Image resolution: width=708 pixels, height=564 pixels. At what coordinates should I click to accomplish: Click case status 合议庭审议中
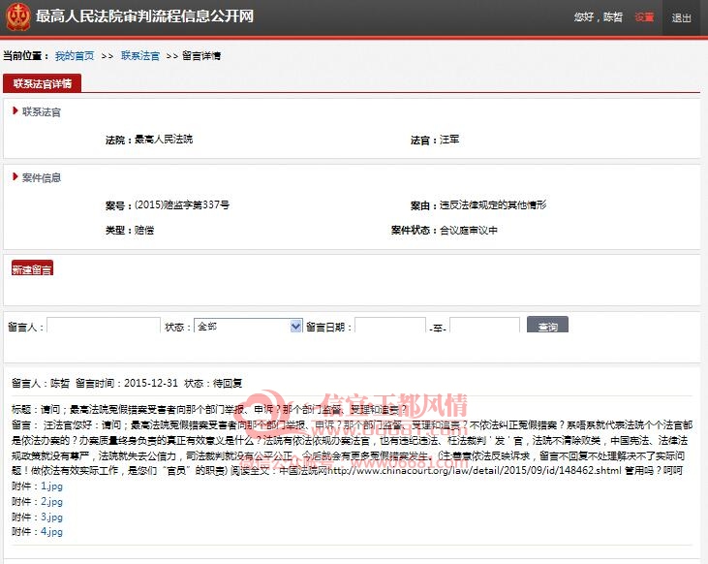coord(468,230)
